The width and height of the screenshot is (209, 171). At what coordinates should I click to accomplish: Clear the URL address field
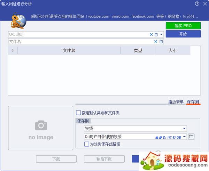click(x=151, y=34)
